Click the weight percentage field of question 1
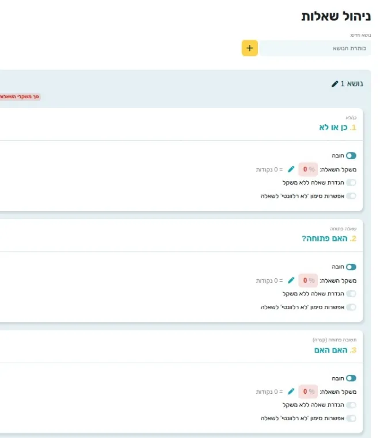380x438 pixels. click(x=307, y=169)
